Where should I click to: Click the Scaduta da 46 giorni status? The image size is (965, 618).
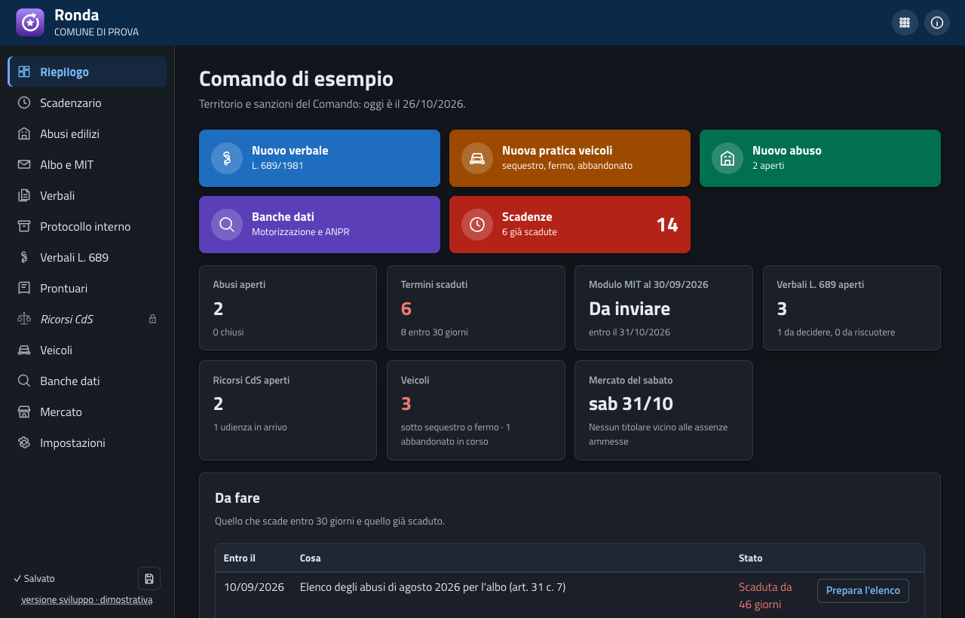tap(765, 595)
